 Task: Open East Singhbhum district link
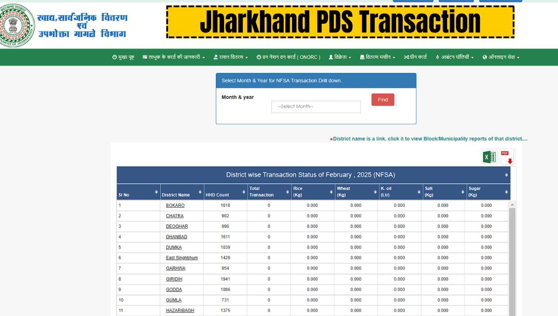coord(182,258)
